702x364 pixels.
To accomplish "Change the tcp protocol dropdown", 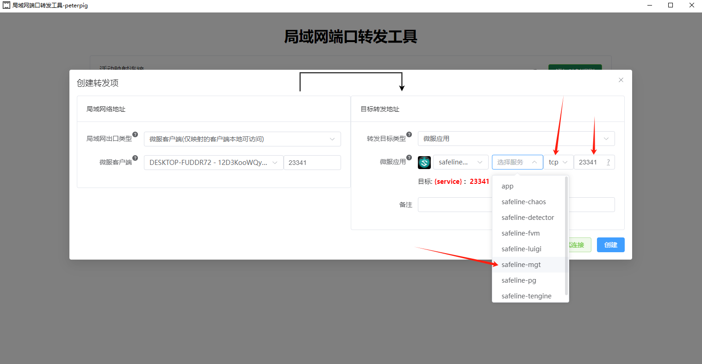I will click(x=559, y=162).
